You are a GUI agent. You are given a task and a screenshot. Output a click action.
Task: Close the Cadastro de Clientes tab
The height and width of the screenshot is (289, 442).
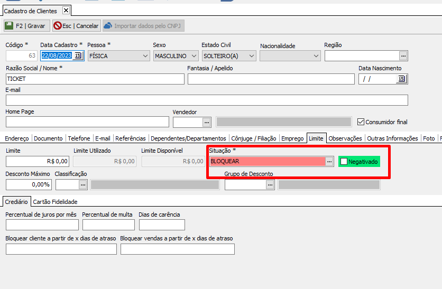(x=66, y=10)
